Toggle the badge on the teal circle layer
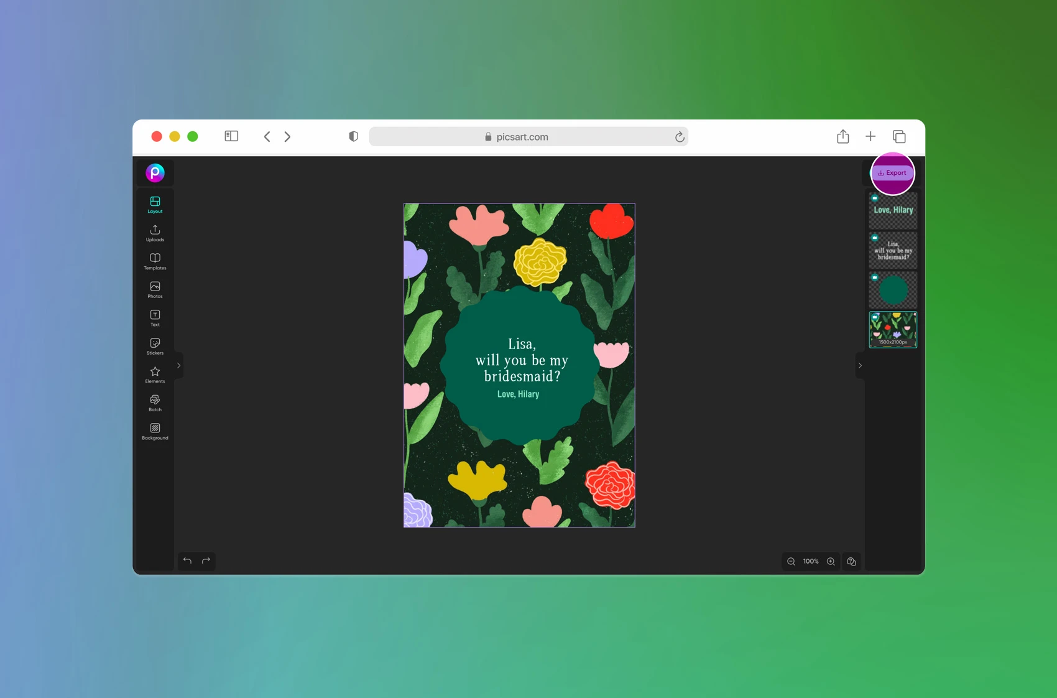 (x=875, y=278)
